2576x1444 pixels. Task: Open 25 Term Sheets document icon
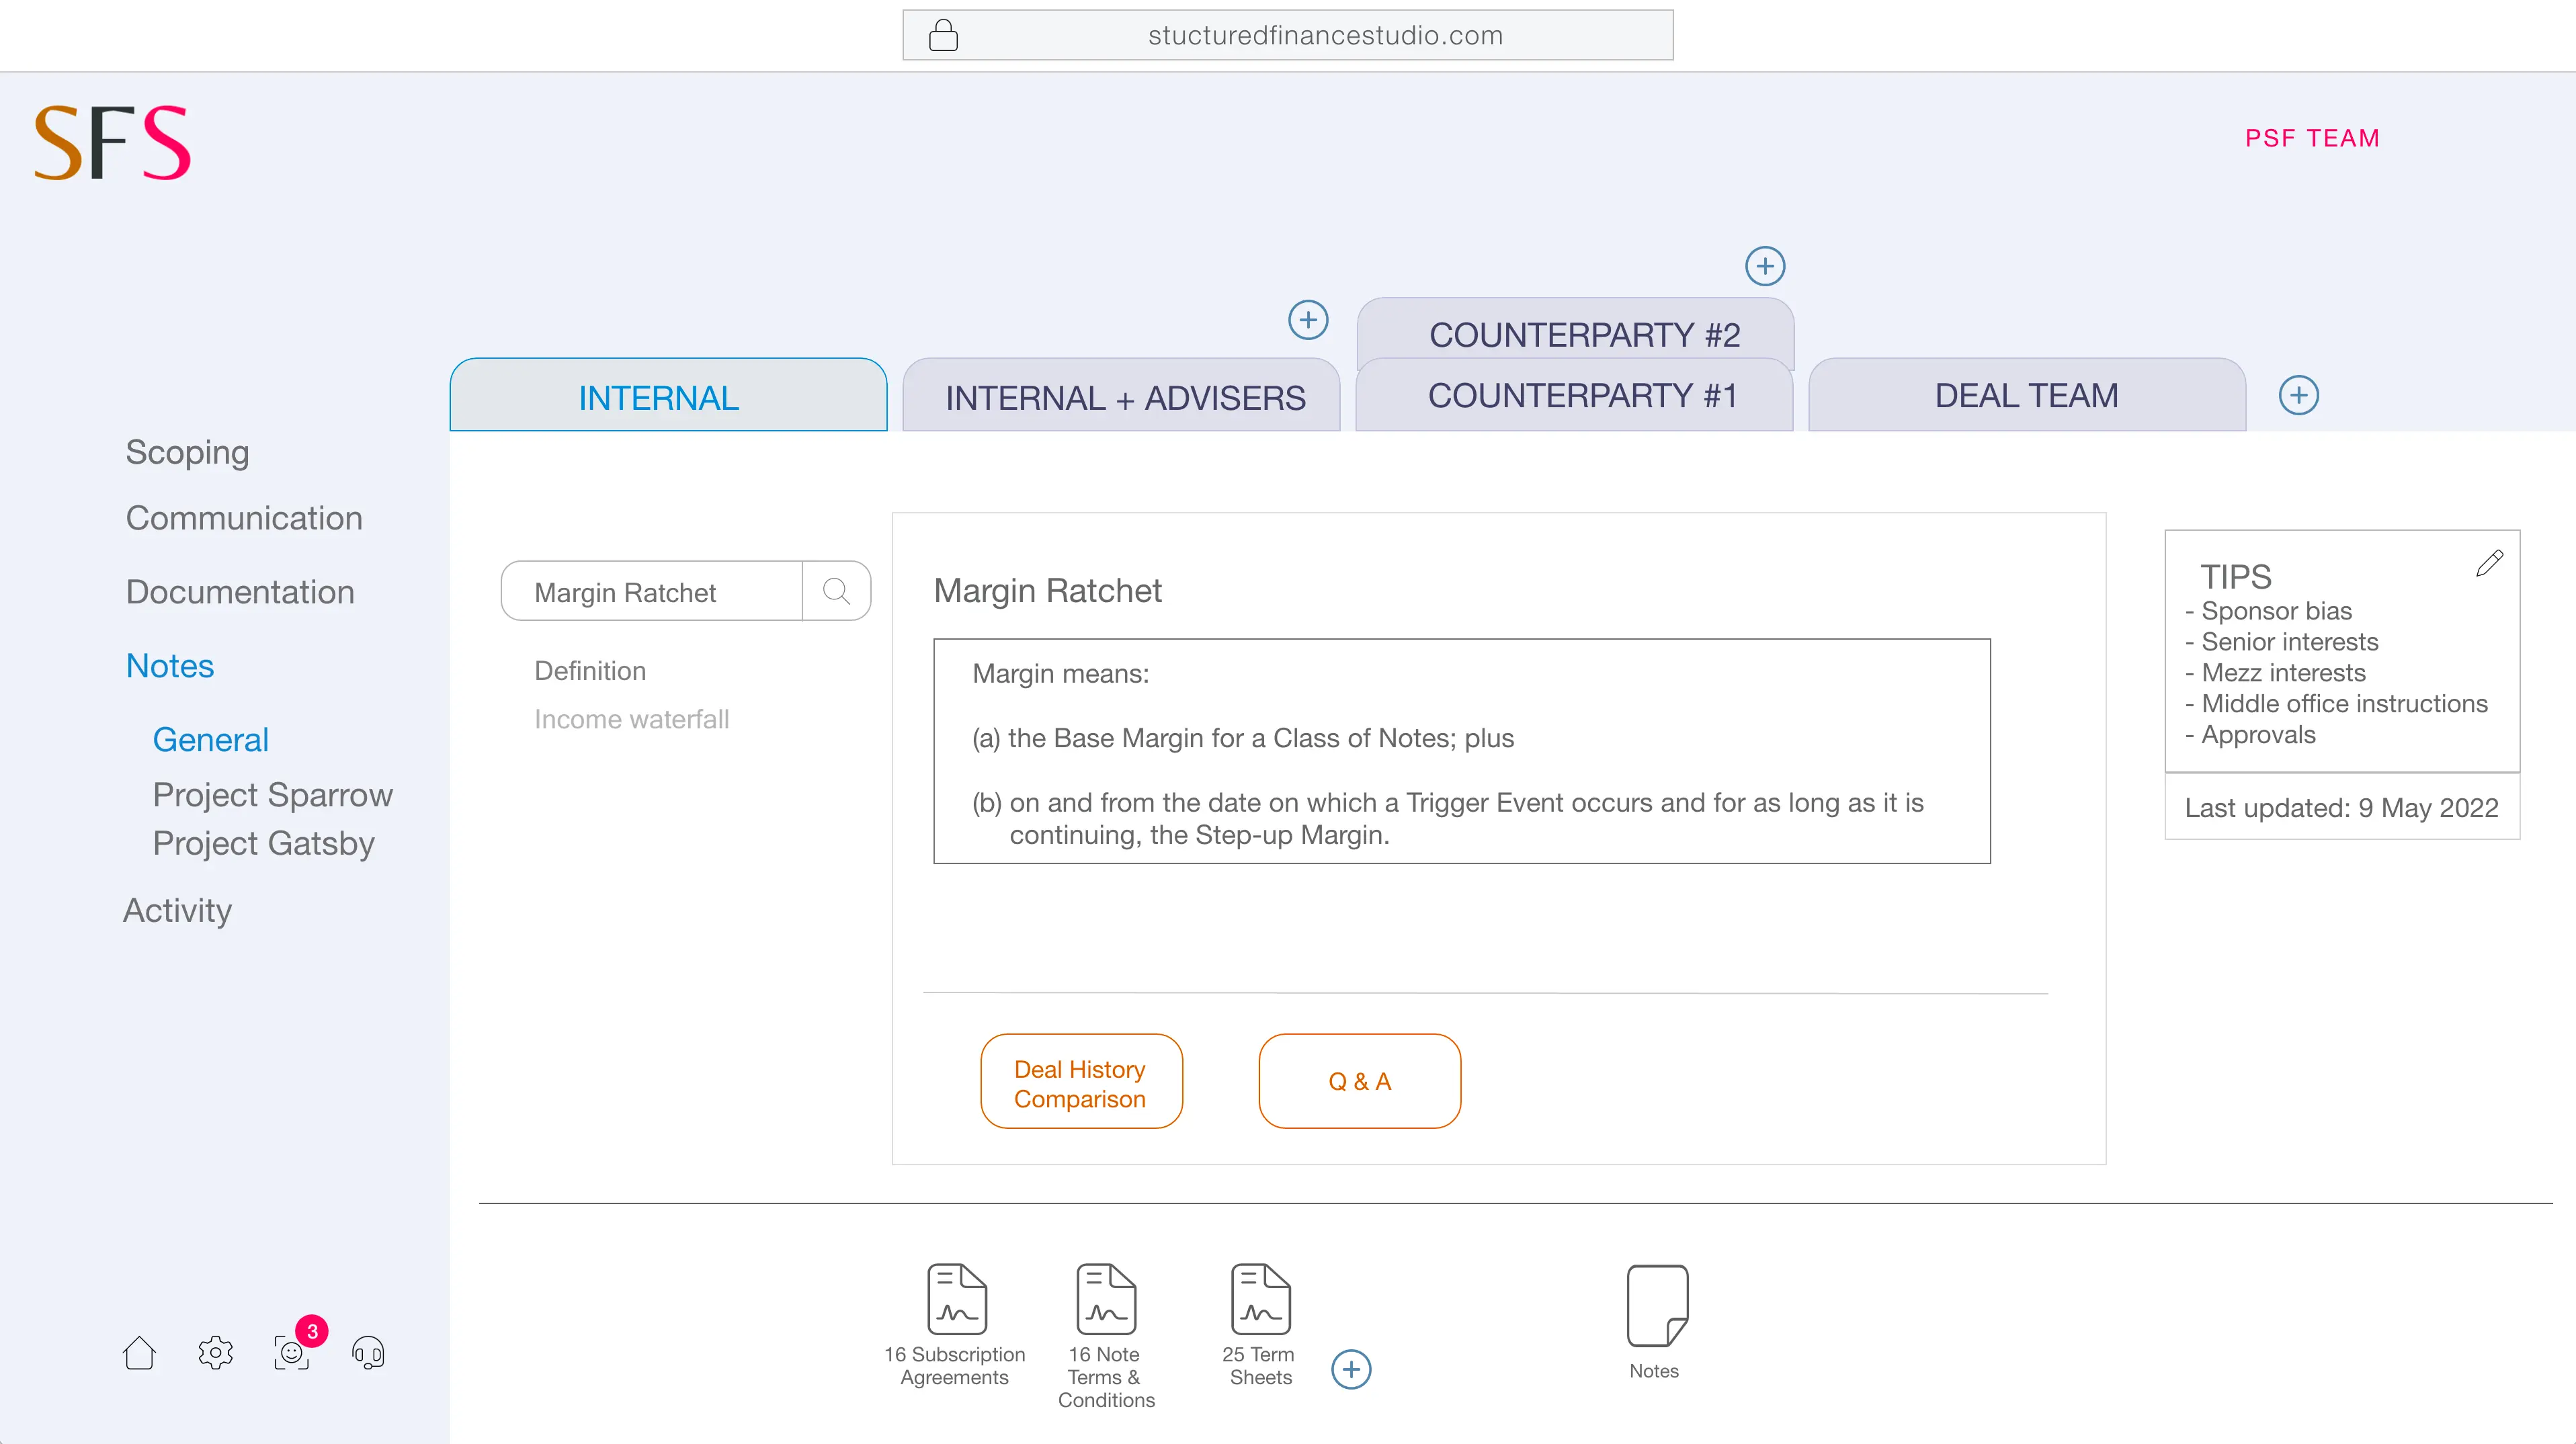tap(1260, 1299)
